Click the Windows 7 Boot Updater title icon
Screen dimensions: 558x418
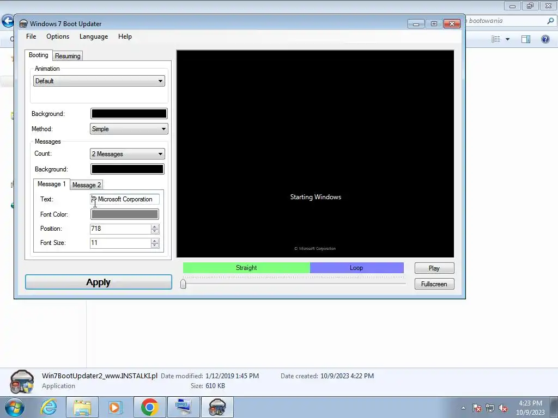click(x=23, y=24)
